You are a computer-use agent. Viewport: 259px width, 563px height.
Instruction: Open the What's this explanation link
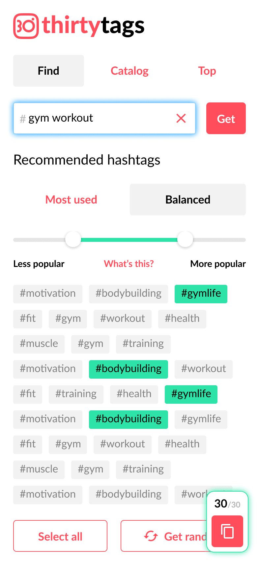[x=129, y=264]
